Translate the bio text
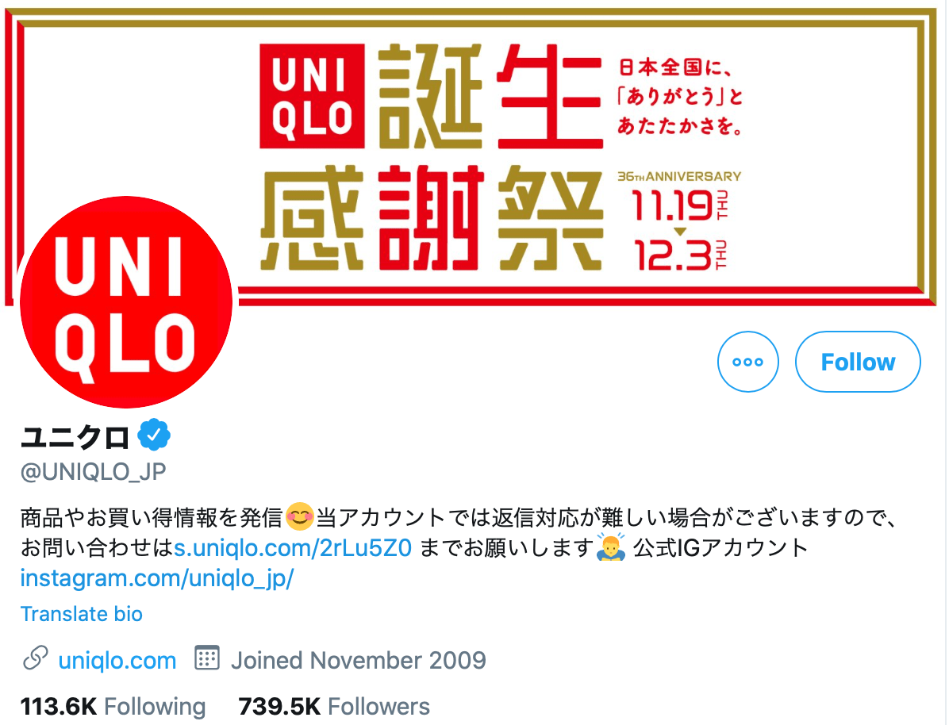The image size is (949, 725). [x=82, y=614]
